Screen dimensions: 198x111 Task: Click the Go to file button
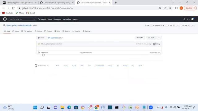click(140, 38)
